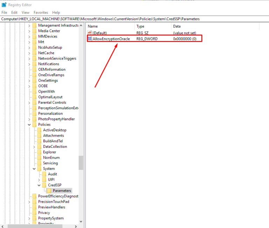The width and height of the screenshot is (269, 228).
Task: Collapse the System tree node
Action: [x=34, y=168]
